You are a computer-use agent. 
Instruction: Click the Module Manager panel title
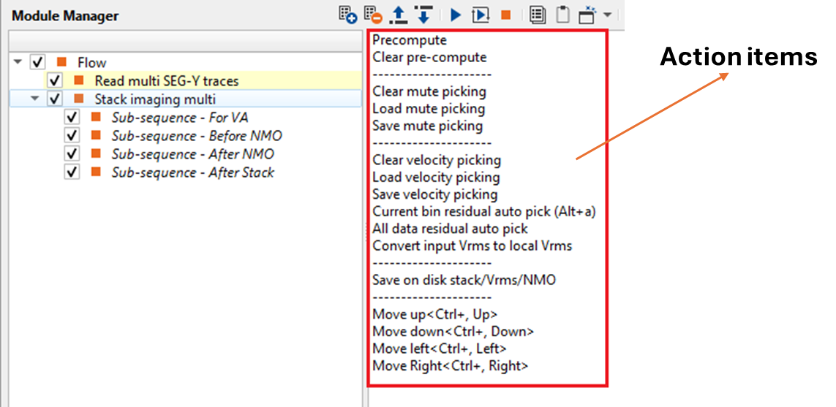[65, 16]
